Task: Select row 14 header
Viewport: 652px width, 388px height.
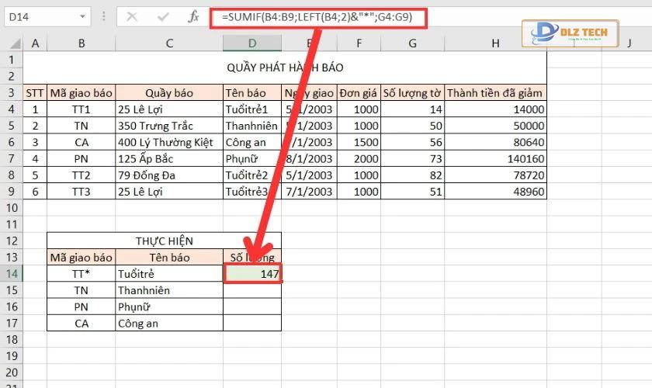Action: 11,274
